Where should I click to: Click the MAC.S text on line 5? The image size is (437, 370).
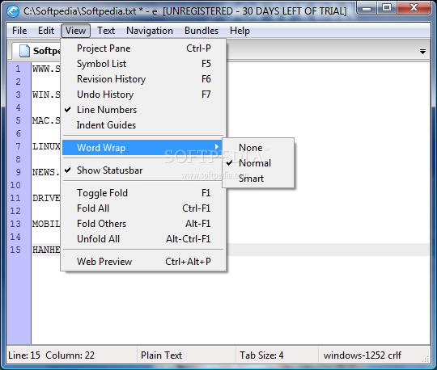tap(46, 120)
